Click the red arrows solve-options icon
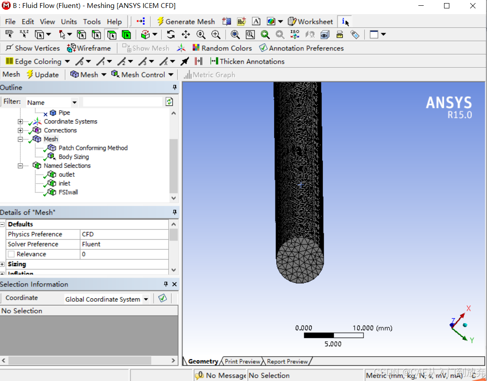Screen dimensions: 487x381 click(141, 21)
